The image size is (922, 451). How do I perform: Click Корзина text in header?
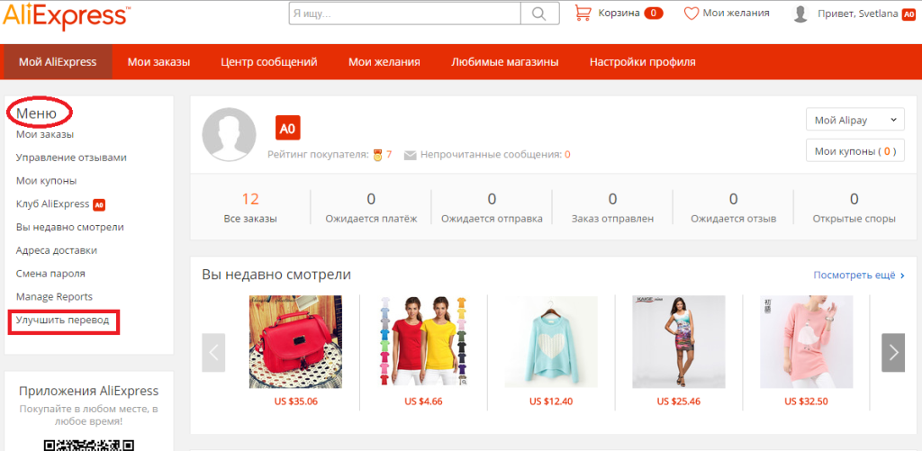[619, 13]
